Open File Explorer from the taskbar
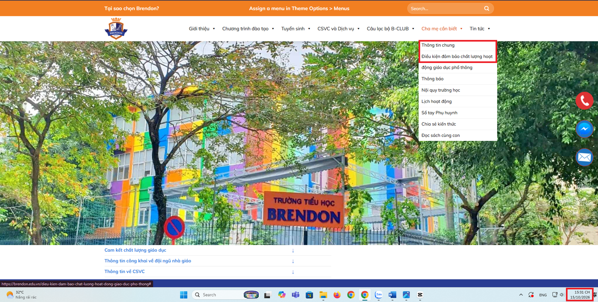Screen dimensions: 598x302 pyautogui.click(x=323, y=295)
